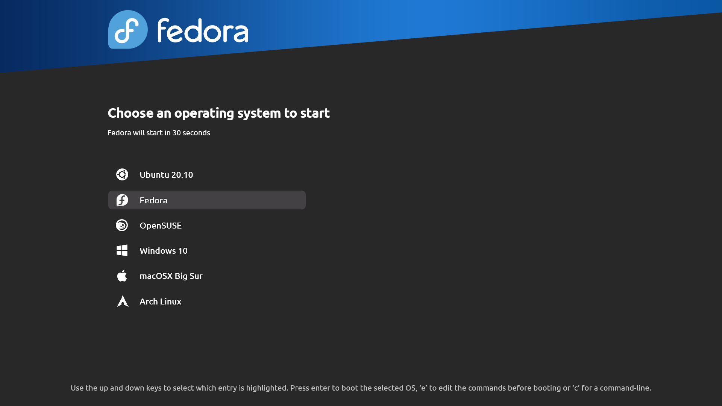Click the 'Fedora will start in 30 seconds' countdown
The height and width of the screenshot is (406, 722).
[159, 133]
